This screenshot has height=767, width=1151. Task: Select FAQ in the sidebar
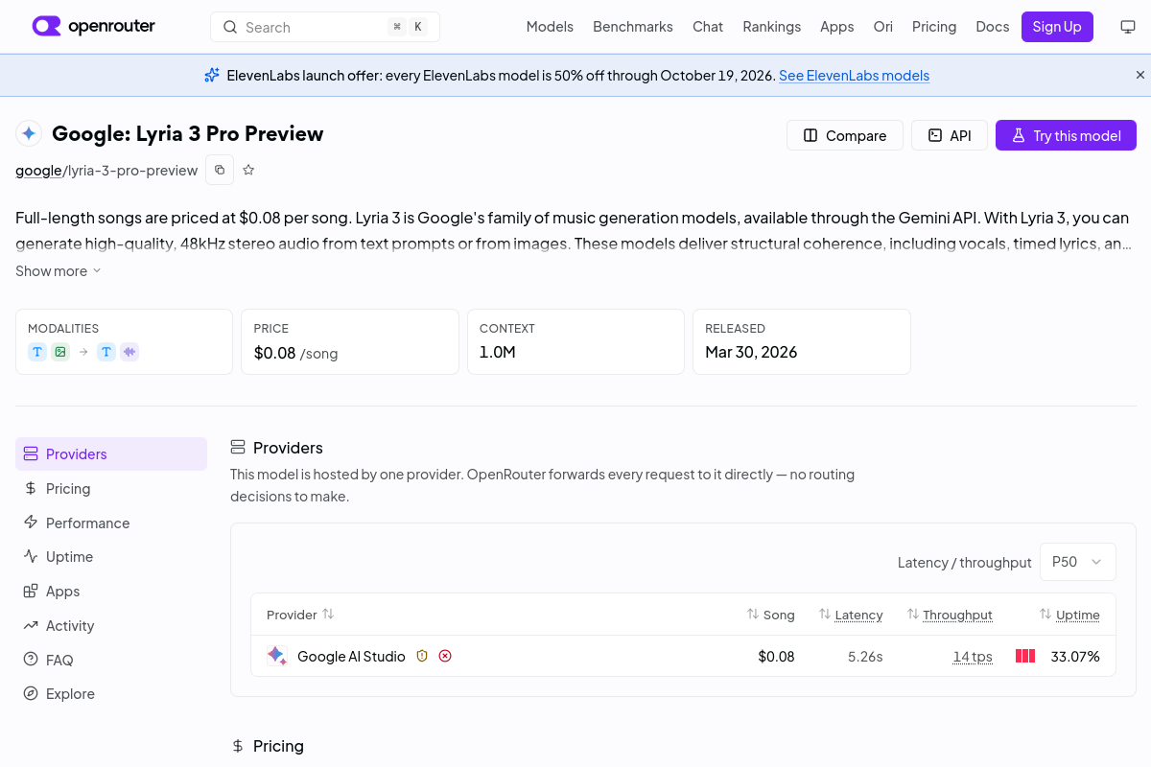[x=111, y=660]
